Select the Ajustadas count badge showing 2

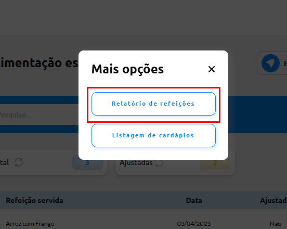215,162
